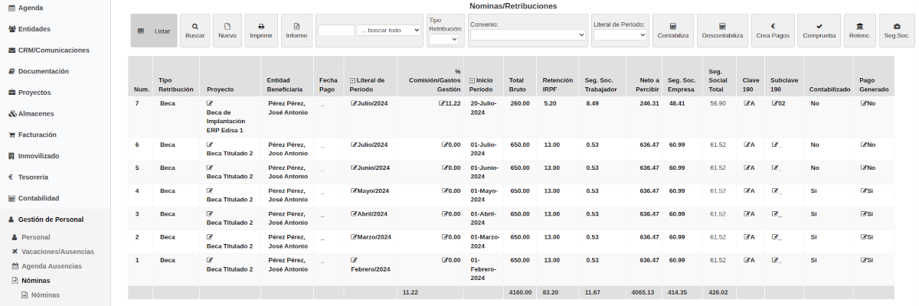Open Retenc. bank icon button
Screen dimensions: 919x306
click(859, 31)
